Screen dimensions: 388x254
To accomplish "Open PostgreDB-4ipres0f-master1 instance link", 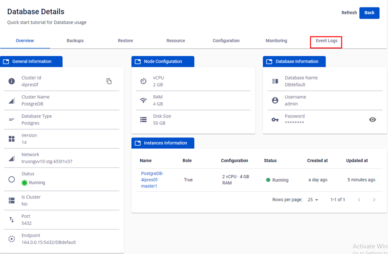I will 152,180.
